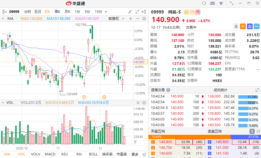Toggle MA indicator at bottom bar
Image resolution: width=261 pixels, height=158 pixels.
(7, 154)
